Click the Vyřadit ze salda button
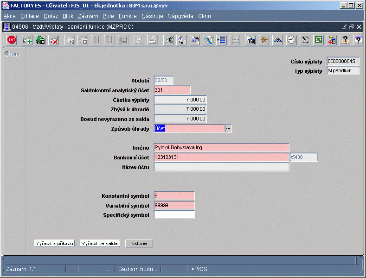Screen dimensions: 366x278 coord(100,244)
